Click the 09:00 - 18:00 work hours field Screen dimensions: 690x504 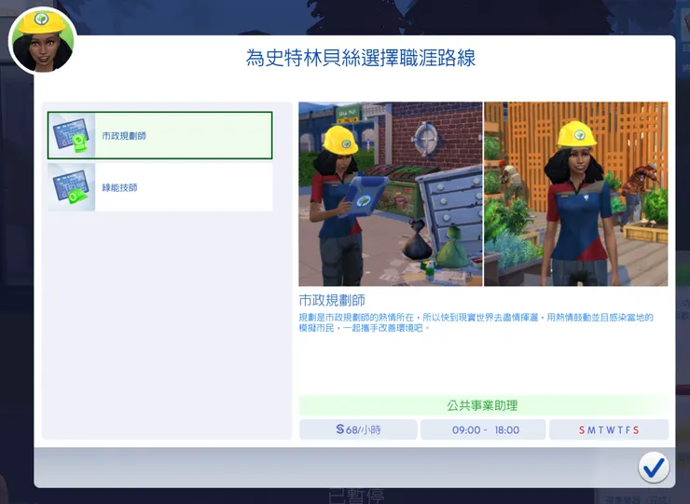point(483,429)
